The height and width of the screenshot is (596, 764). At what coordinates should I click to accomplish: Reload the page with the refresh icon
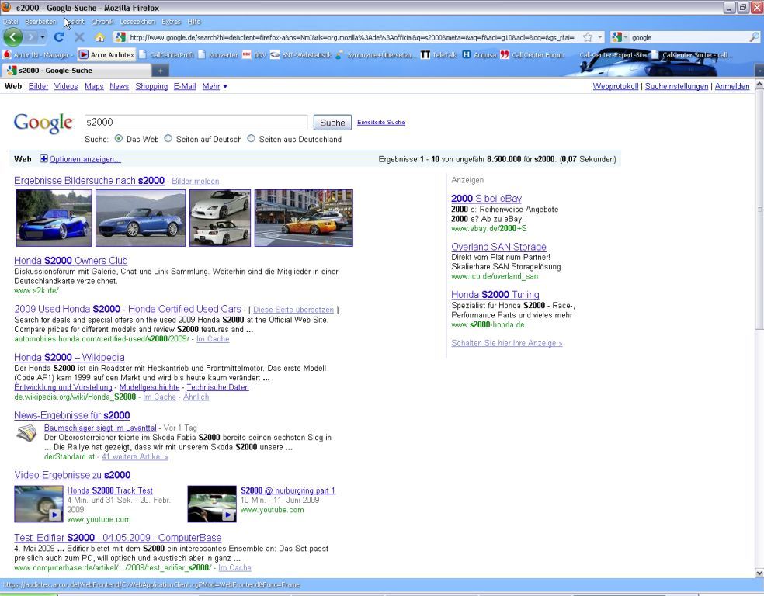pos(59,37)
